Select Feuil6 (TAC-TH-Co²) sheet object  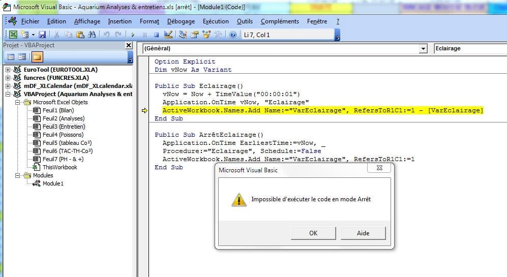[68, 151]
